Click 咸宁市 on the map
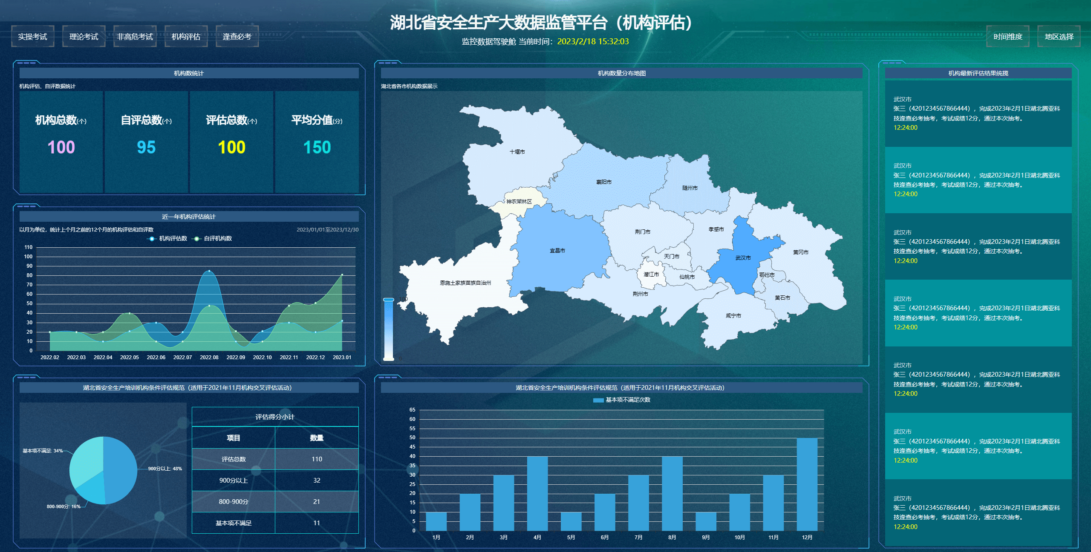This screenshot has height=552, width=1091. click(733, 315)
